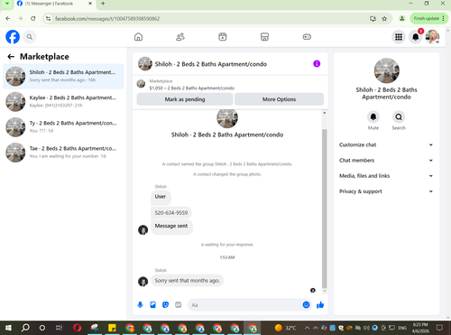451x335 pixels.
Task: Open Windows Task View
Action: 60,328
